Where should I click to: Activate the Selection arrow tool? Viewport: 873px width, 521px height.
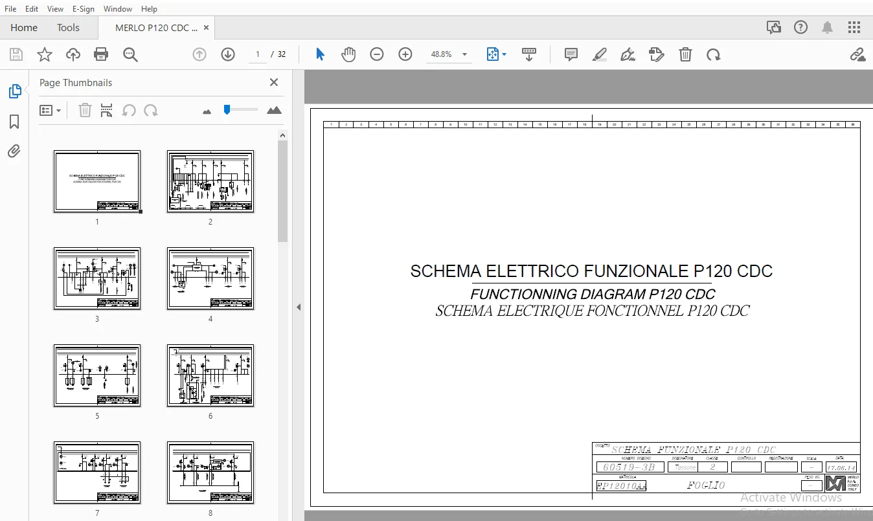(320, 55)
